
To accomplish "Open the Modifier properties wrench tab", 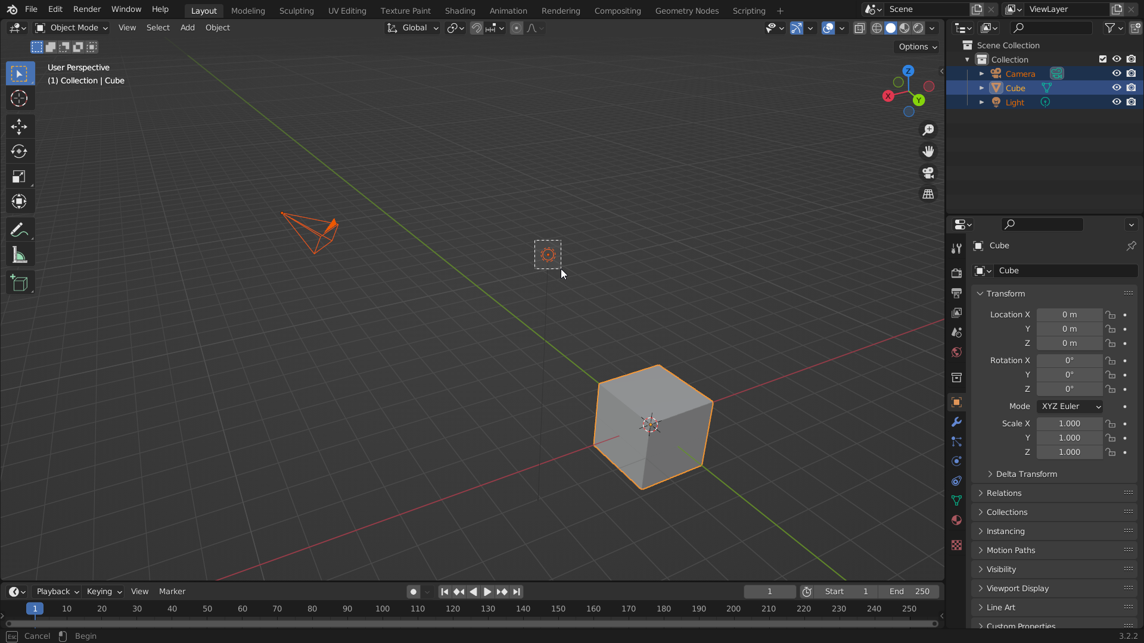I will pyautogui.click(x=956, y=422).
